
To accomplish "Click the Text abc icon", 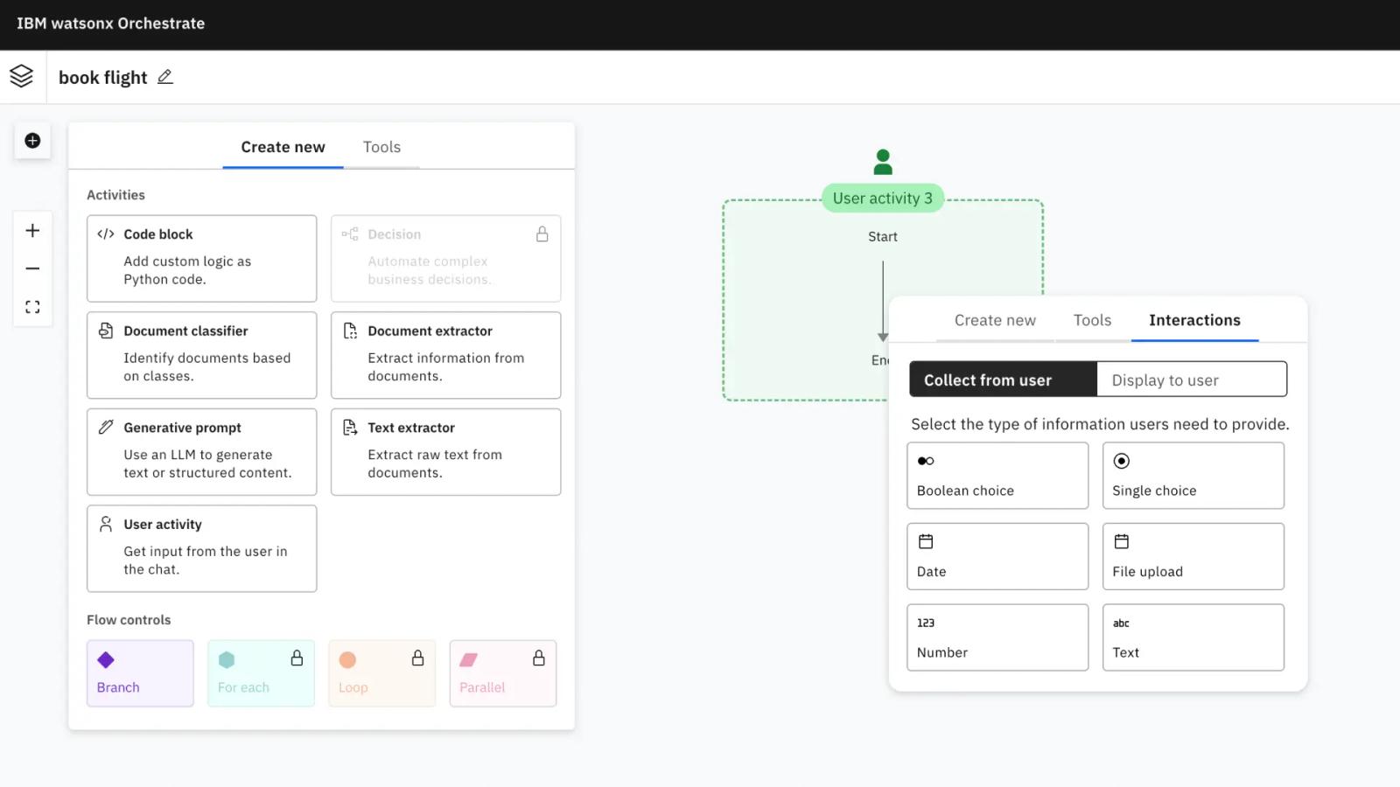I will [1121, 623].
